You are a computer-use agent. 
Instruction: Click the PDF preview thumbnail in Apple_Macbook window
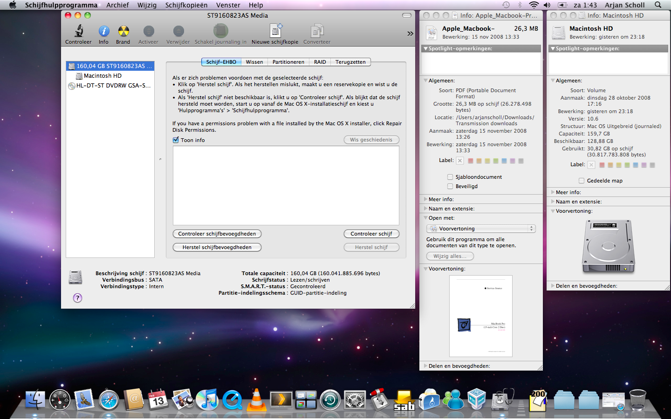[x=481, y=316]
